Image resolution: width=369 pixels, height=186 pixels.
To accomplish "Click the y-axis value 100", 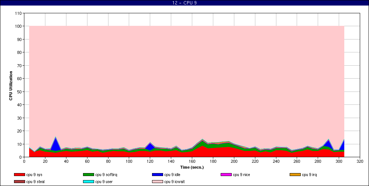I will click(x=19, y=26).
